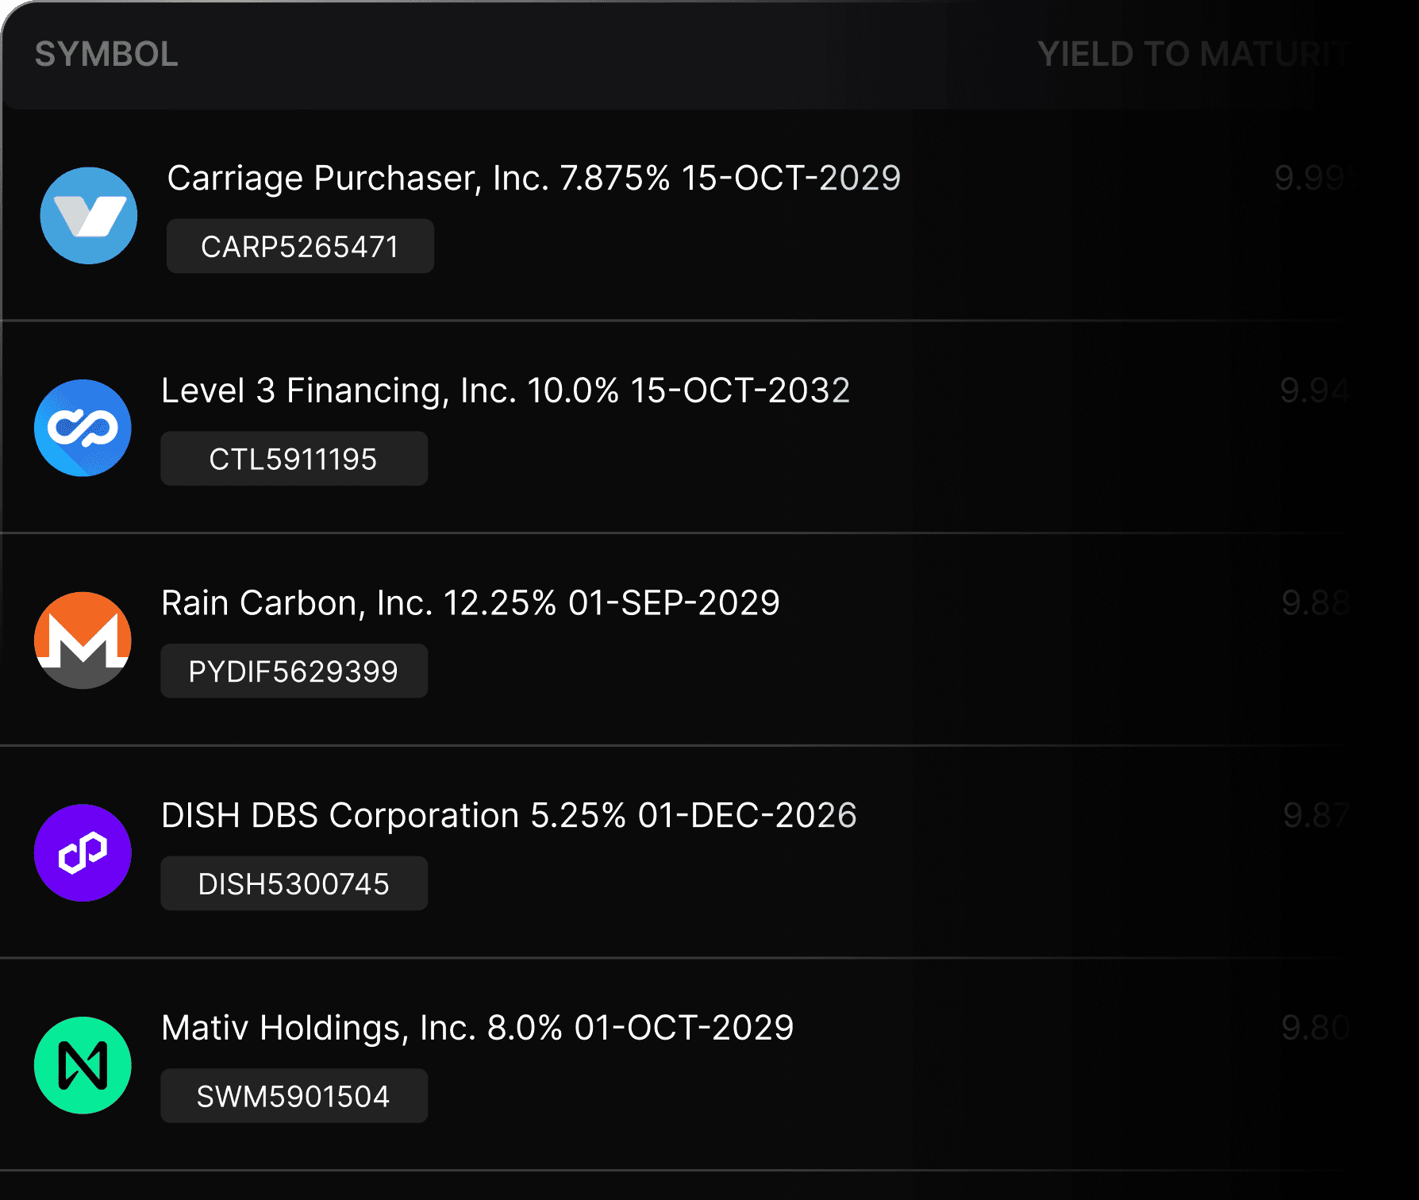Click the Carriage Purchaser blue V logo
Image resolution: width=1419 pixels, height=1200 pixels.
(x=89, y=215)
